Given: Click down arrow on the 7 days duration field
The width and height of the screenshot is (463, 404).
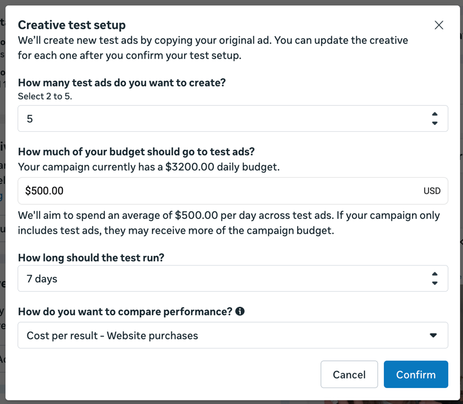Looking at the screenshot, I should 435,284.
